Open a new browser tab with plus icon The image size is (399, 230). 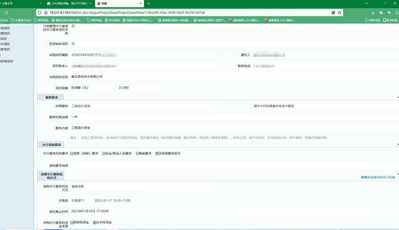(x=149, y=3)
